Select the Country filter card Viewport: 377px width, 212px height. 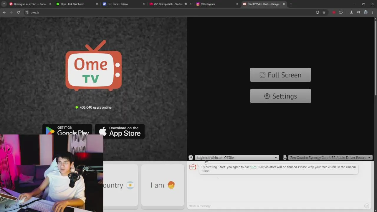point(120,185)
